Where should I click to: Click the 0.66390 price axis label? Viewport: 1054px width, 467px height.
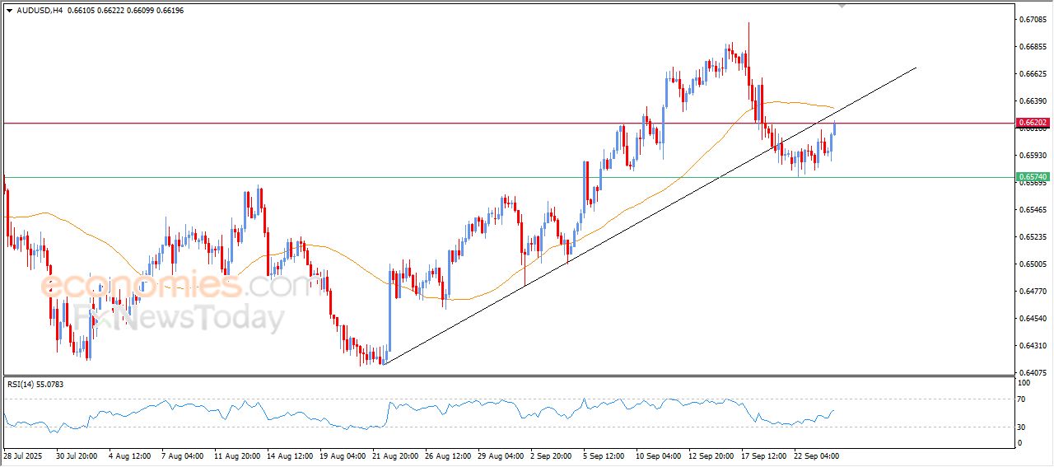click(x=1033, y=100)
